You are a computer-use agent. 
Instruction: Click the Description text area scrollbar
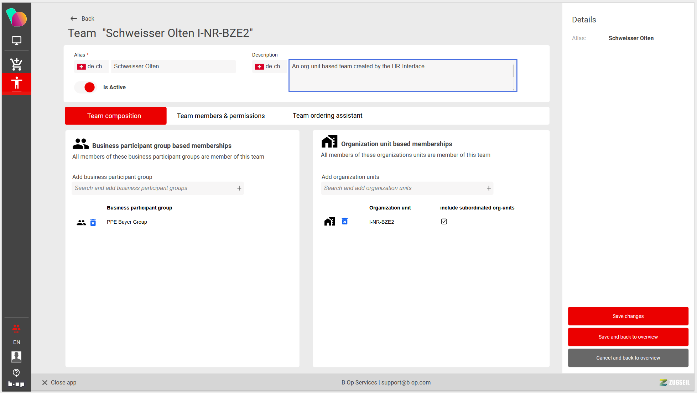click(513, 71)
